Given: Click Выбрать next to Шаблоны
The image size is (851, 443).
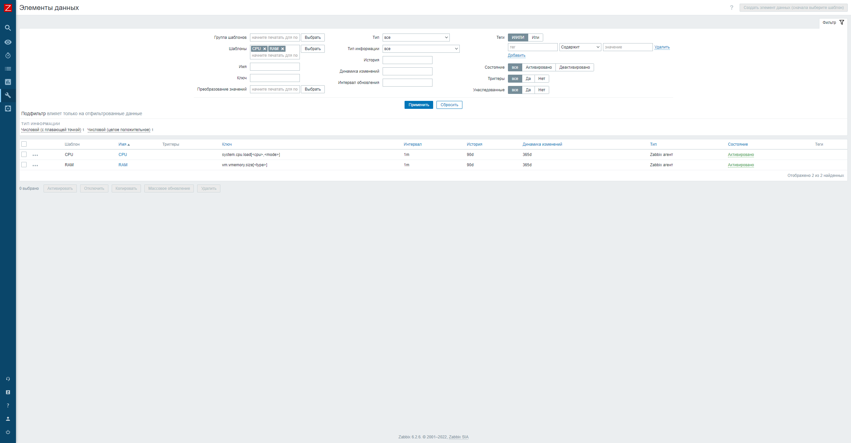Looking at the screenshot, I should 312,49.
